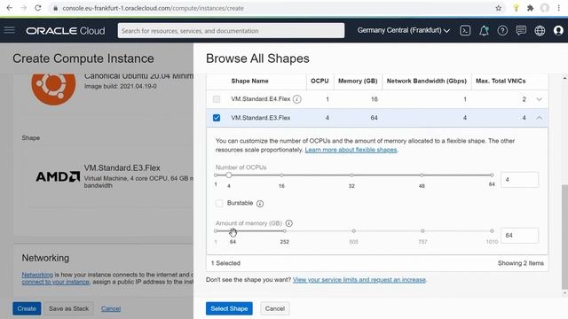Viewport: 568px width, 319px height.
Task: Bookmark page with the star icon
Action: pyautogui.click(x=499, y=8)
